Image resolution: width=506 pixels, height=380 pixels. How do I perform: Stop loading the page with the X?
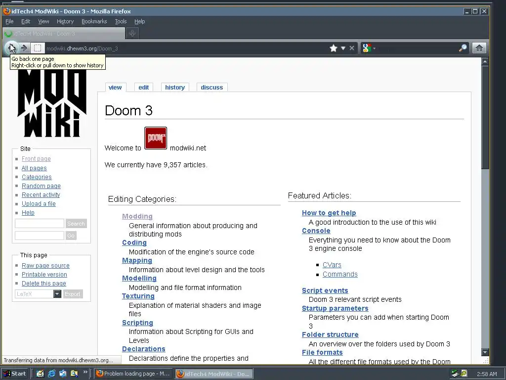352,48
